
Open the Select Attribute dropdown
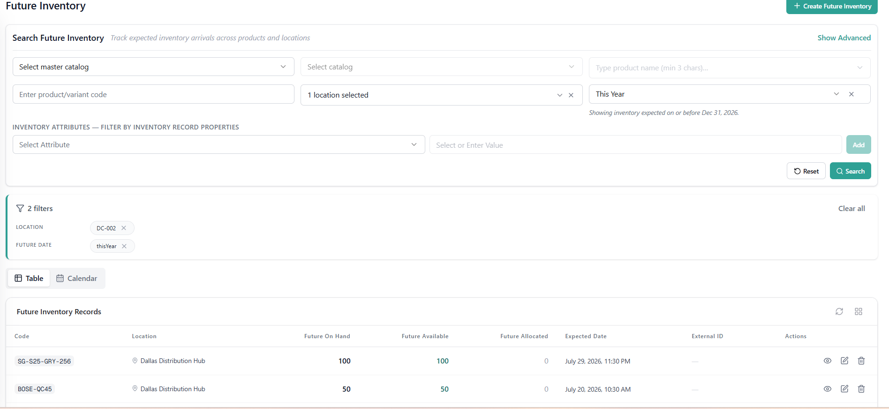218,144
